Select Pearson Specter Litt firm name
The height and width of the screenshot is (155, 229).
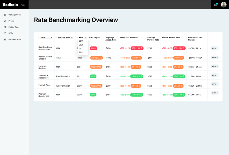(44, 95)
